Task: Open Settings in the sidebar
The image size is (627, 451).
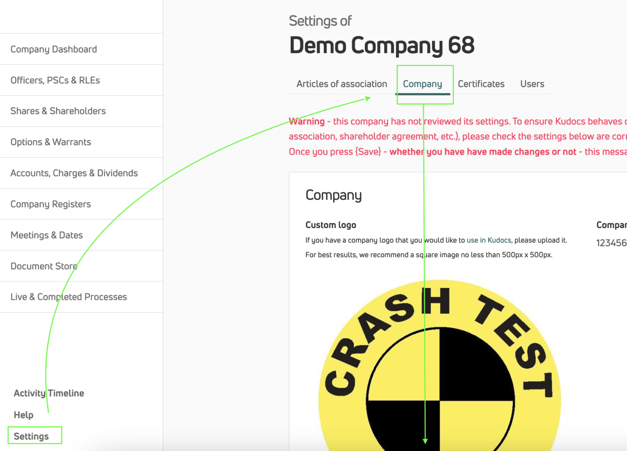Action: 31,436
